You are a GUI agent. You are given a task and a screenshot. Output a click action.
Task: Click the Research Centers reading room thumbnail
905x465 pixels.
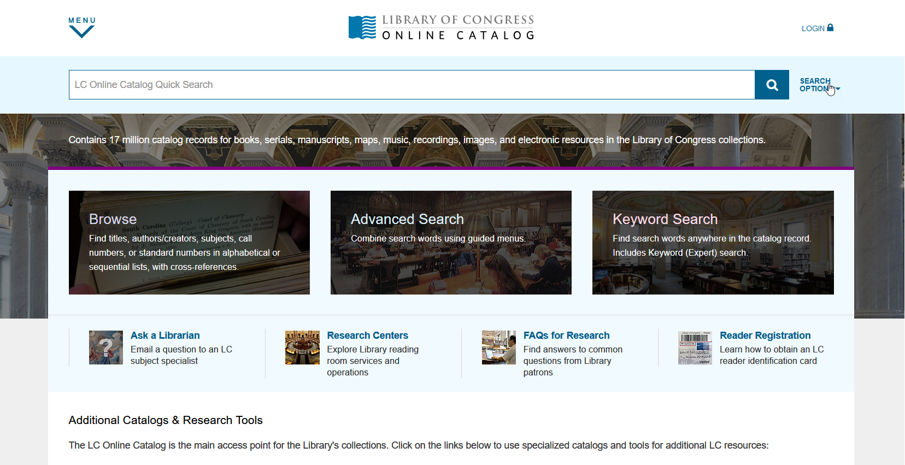click(302, 348)
